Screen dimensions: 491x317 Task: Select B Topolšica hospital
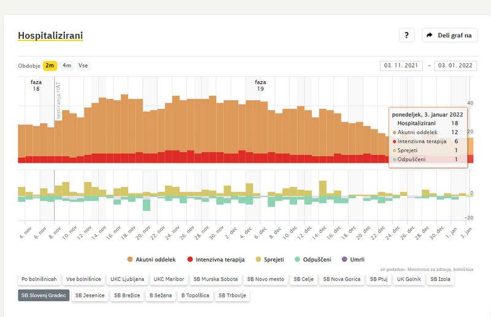pos(195,295)
